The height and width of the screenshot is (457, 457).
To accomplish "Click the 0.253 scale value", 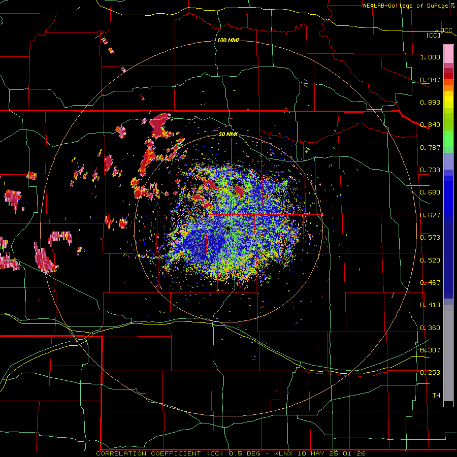I will (x=430, y=373).
